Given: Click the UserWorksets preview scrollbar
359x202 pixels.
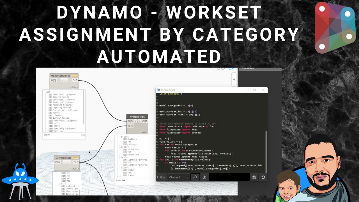Looking at the screenshot, I should (80, 192).
